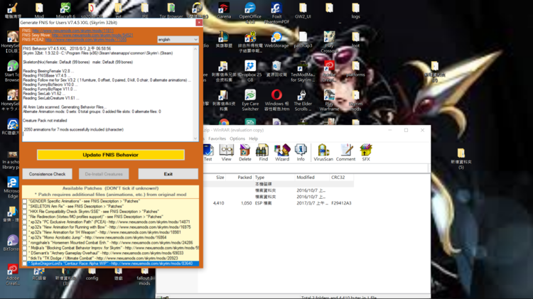
Task: Click the WinRAR Find binoculars icon
Action: pos(263,152)
